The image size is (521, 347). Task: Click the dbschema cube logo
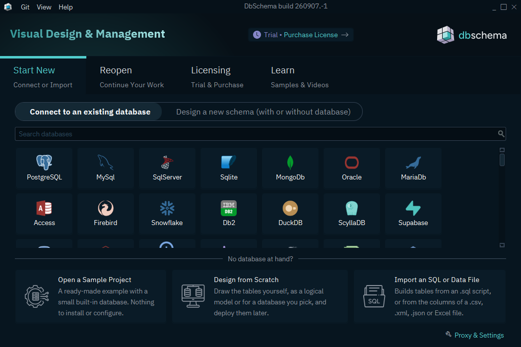click(x=446, y=35)
